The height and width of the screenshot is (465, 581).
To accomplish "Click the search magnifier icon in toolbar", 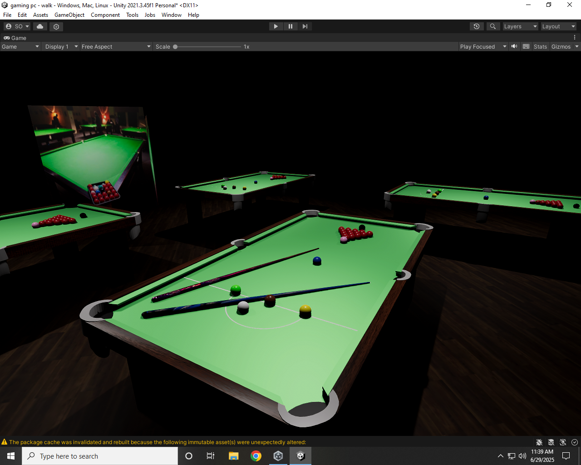I will pos(492,26).
